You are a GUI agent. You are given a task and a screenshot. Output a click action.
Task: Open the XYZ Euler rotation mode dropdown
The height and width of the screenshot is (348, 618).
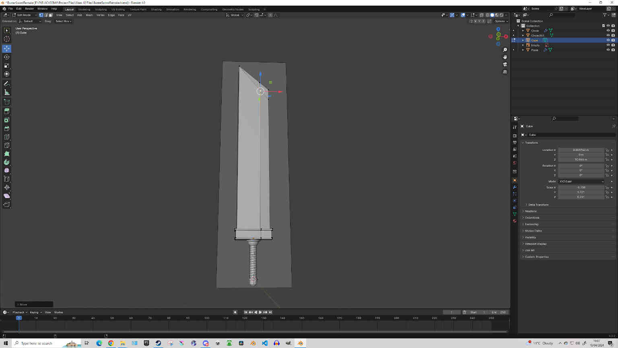581,181
